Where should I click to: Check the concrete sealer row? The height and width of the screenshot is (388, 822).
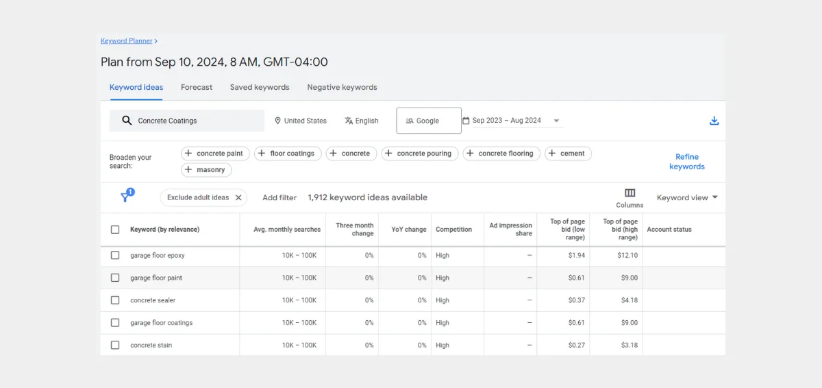coord(115,300)
